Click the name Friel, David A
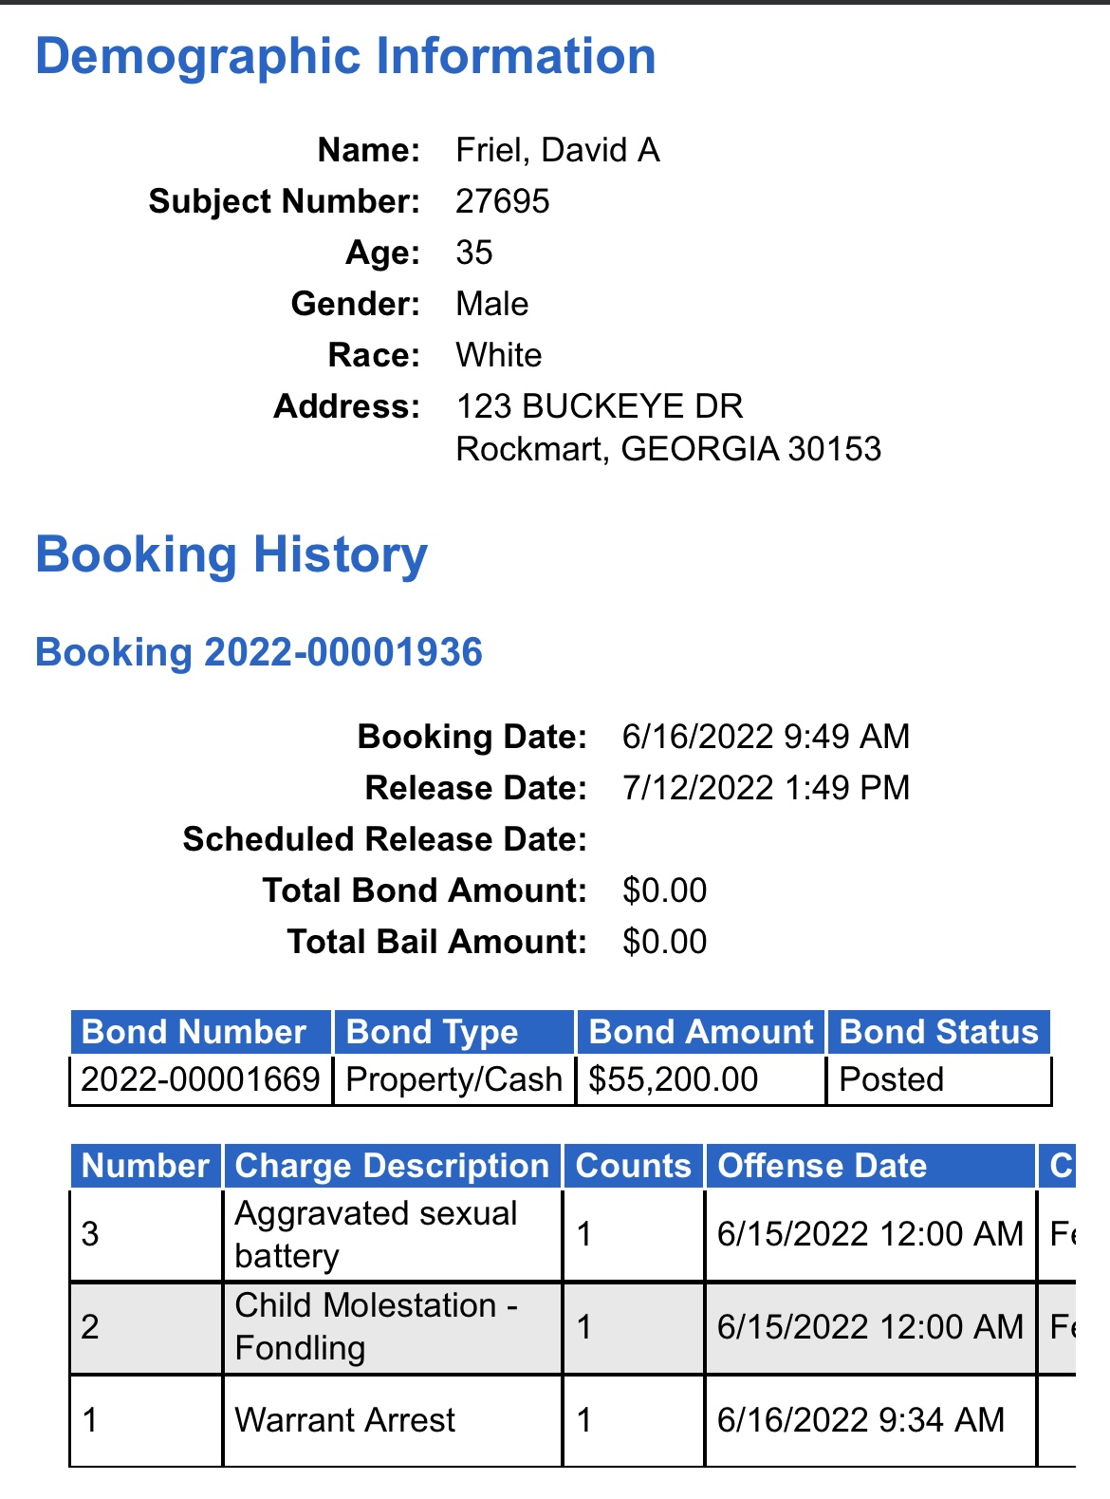This screenshot has height=1499, width=1110. click(x=558, y=150)
